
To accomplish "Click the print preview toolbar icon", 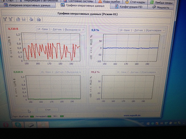I will pos(38,20).
